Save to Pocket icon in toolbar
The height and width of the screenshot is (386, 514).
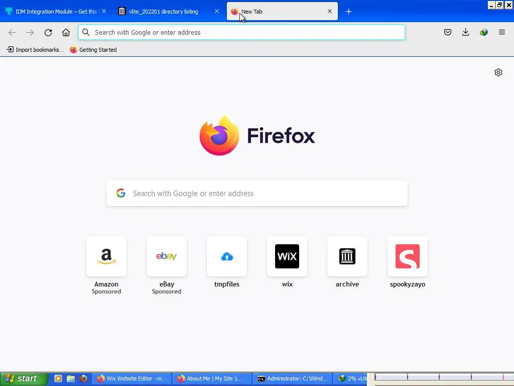tap(447, 32)
